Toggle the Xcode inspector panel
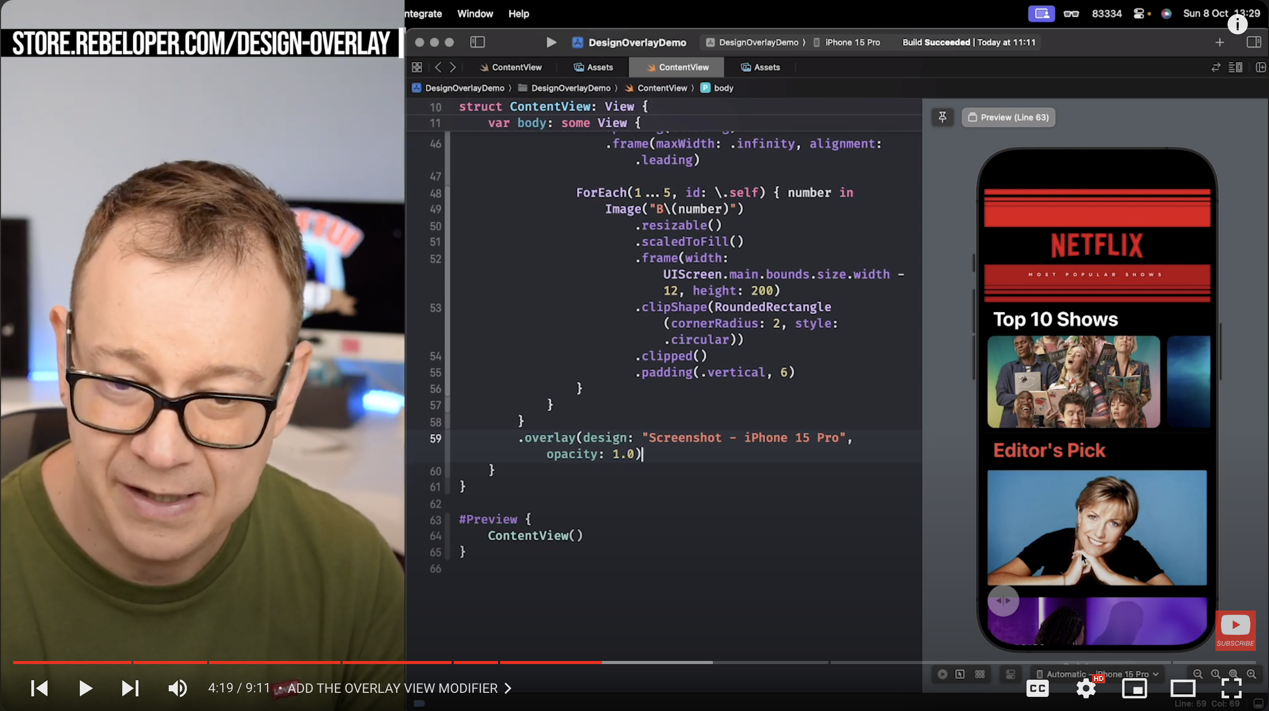This screenshot has width=1269, height=711. tap(1253, 42)
